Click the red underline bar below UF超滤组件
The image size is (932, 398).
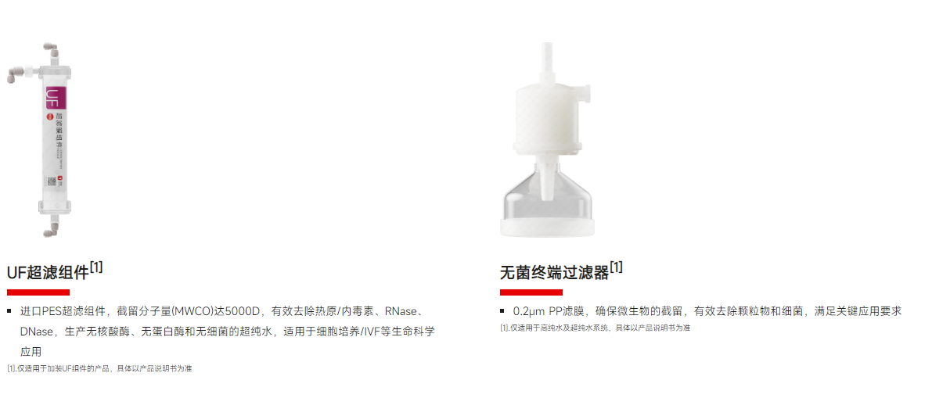point(38,292)
